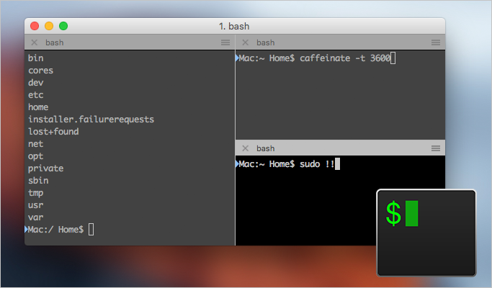Click the blue prompt mark beside Mac:/ prompt

[26, 230]
